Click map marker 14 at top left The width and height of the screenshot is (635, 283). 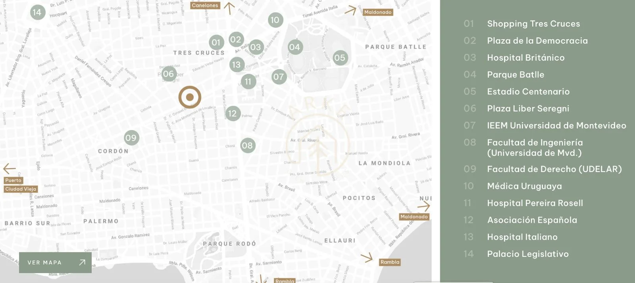point(37,12)
